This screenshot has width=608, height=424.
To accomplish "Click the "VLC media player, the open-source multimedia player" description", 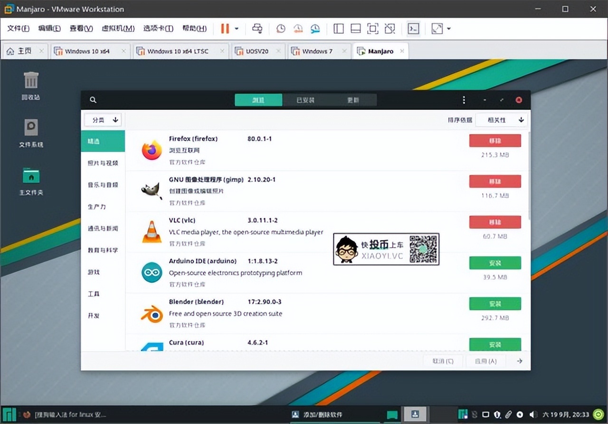I will [x=246, y=232].
